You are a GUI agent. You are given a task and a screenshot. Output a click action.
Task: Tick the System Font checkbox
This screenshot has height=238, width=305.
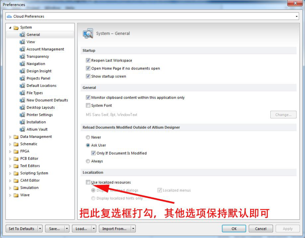[x=88, y=105]
